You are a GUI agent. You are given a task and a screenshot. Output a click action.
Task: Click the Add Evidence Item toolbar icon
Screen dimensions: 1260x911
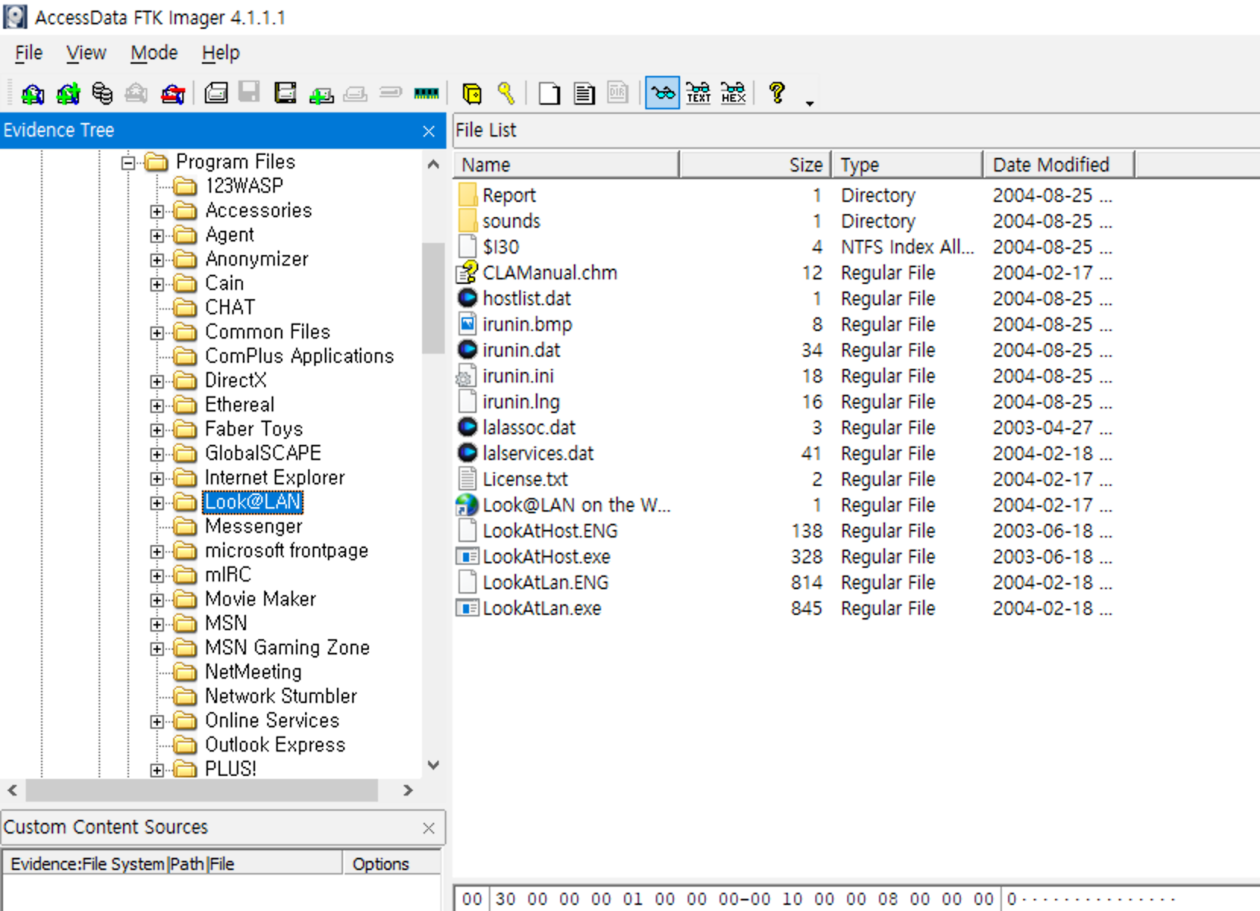tap(33, 93)
